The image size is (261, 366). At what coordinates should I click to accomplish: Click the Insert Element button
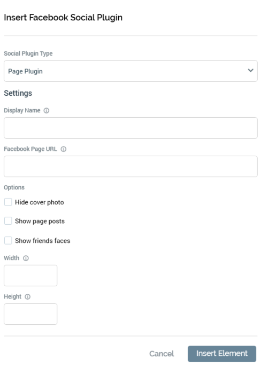click(x=222, y=354)
